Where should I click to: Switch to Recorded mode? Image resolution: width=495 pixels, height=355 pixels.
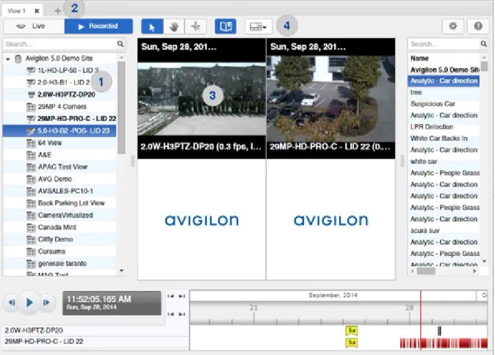pos(98,26)
